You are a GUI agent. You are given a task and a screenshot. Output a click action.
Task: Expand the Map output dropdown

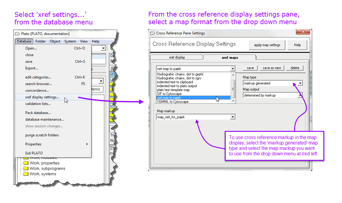tap(300, 95)
